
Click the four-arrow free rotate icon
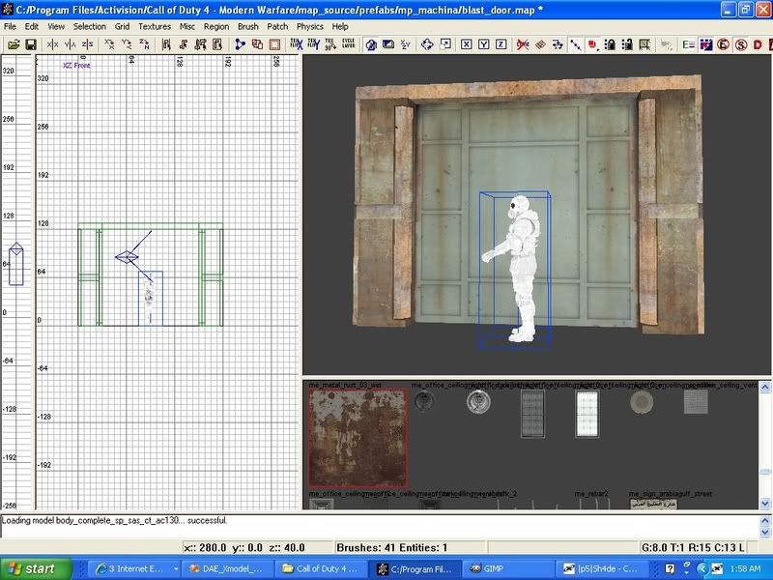[427, 44]
